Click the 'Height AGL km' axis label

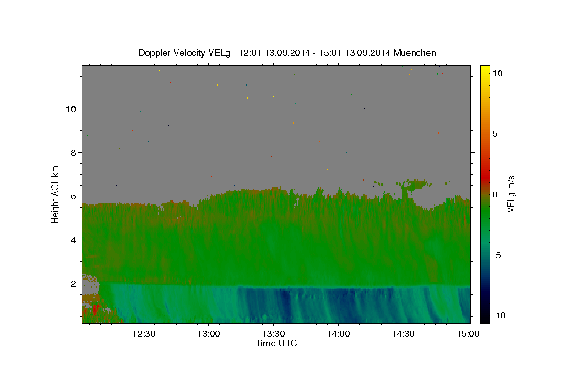tap(56, 194)
